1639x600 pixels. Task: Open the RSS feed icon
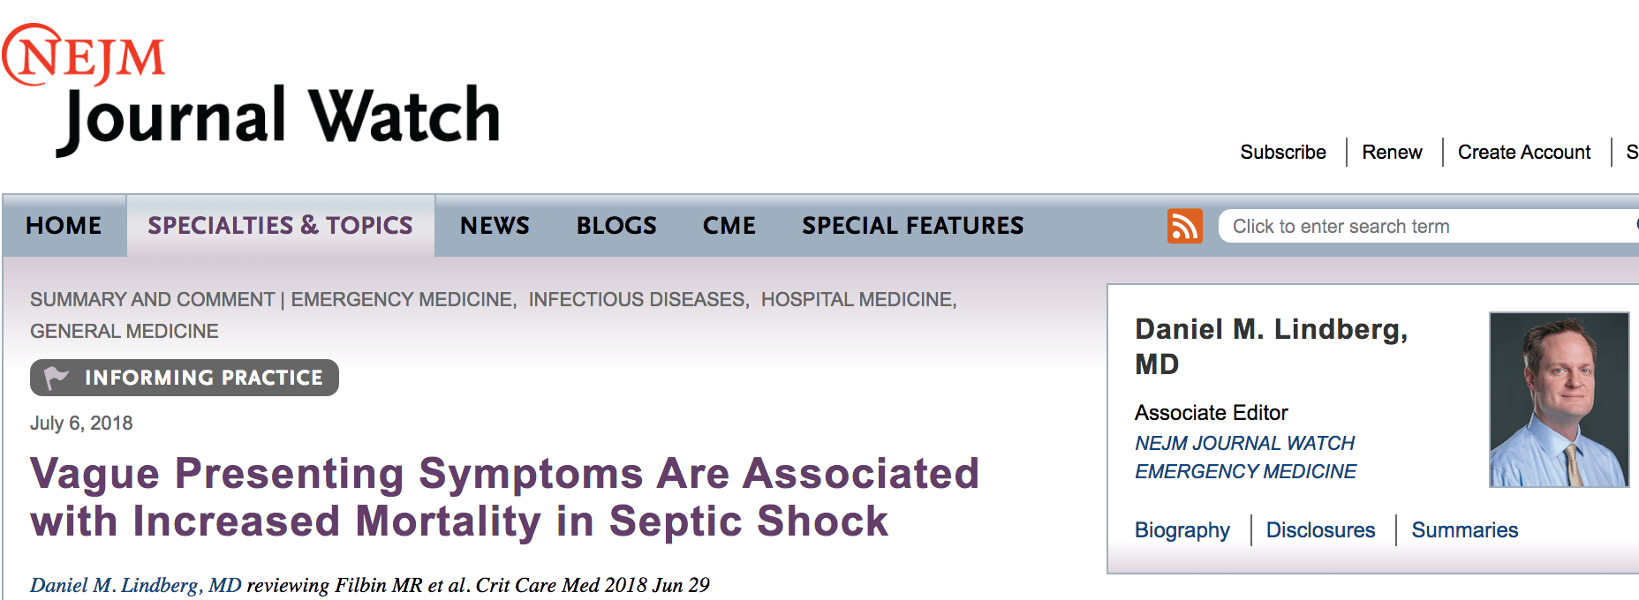(x=1186, y=226)
